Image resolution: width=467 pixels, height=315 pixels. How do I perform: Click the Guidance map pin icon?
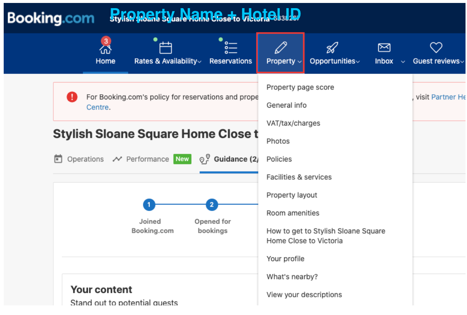205,159
